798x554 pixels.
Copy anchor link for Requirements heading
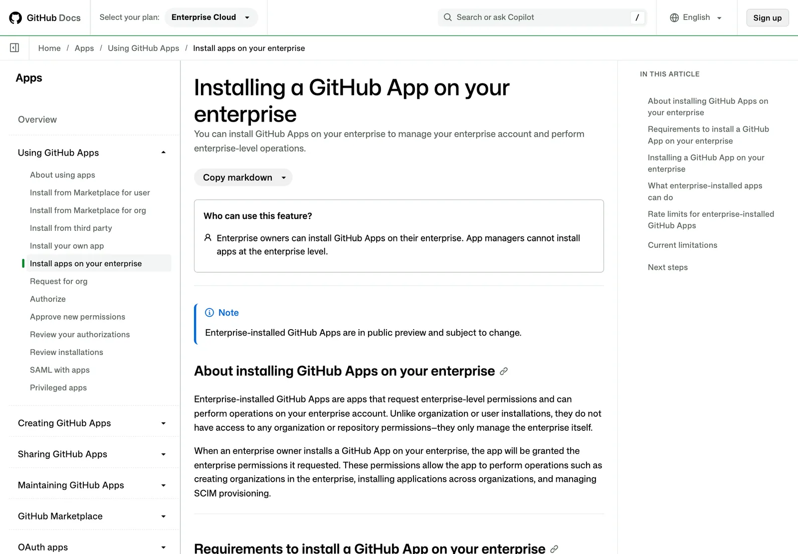coord(554,549)
